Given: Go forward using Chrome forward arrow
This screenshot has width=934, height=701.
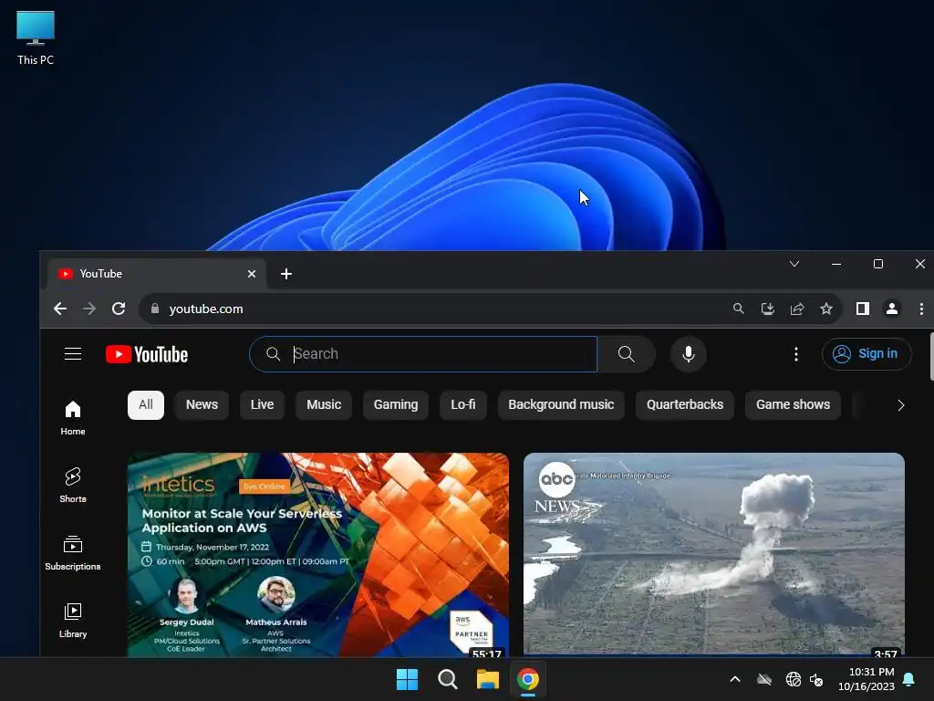Looking at the screenshot, I should pyautogui.click(x=89, y=309).
